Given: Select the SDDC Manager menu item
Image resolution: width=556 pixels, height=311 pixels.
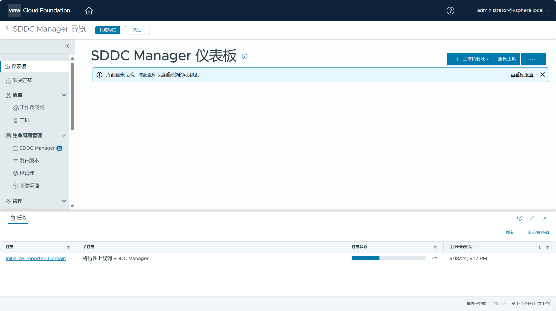Looking at the screenshot, I should click(x=37, y=148).
